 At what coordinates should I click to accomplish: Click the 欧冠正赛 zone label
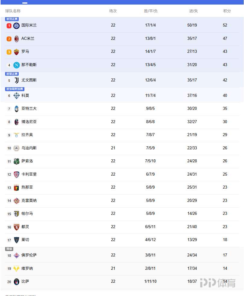(x=12, y=19)
